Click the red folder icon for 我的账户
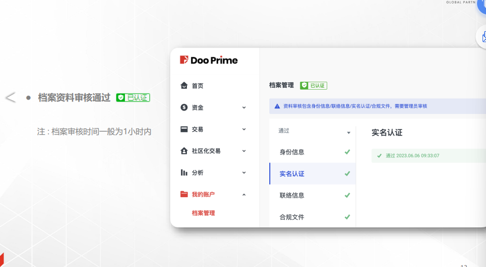This screenshot has height=267, width=486. 184,195
